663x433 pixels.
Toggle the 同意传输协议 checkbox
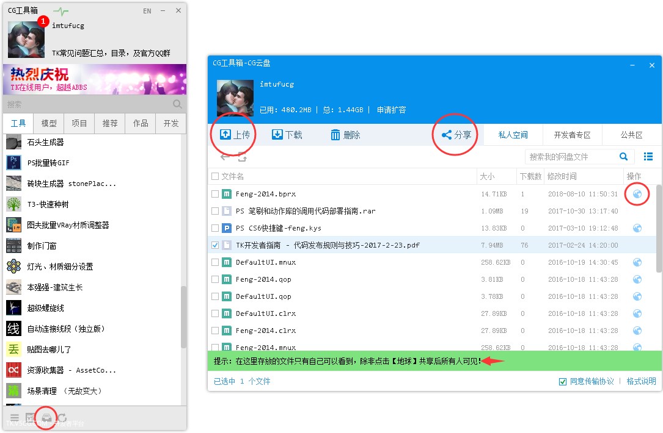click(x=563, y=381)
